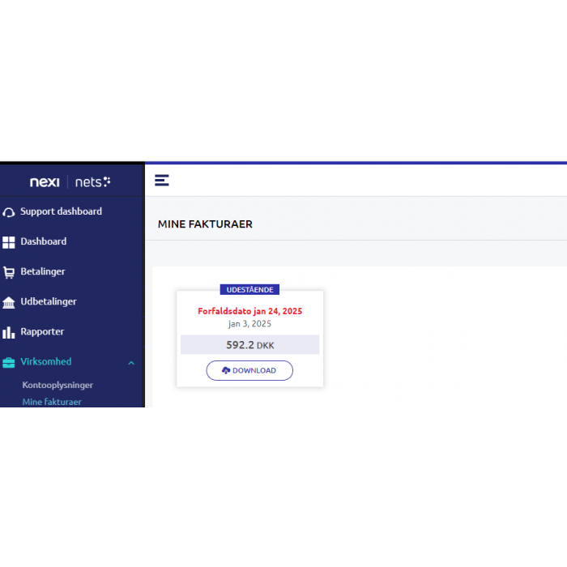Click the UDESTÅENDE status badge
567x567 pixels.
point(249,289)
